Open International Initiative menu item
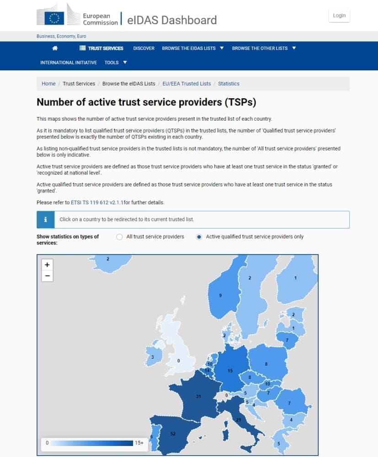 coord(69,63)
